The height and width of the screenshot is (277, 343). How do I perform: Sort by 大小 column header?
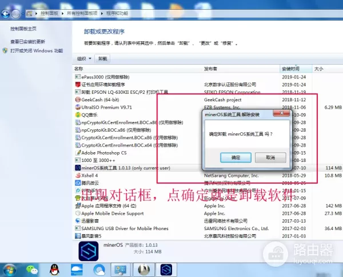click(328, 69)
